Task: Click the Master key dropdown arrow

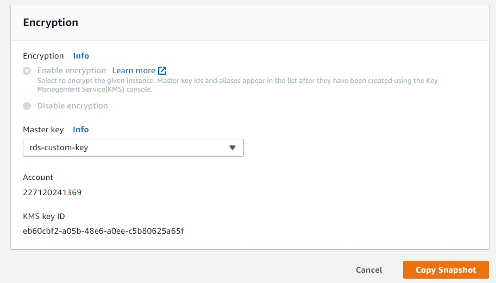Action: (233, 147)
